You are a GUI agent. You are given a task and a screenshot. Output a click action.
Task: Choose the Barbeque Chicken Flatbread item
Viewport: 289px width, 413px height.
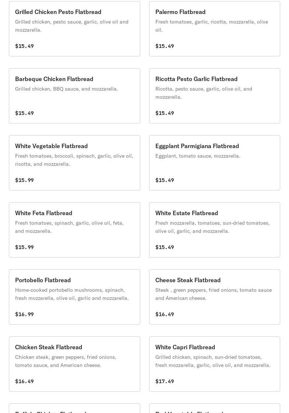[x=74, y=96]
